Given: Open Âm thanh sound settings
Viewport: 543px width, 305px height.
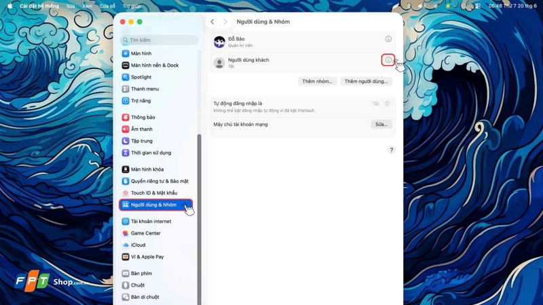Looking at the screenshot, I should pyautogui.click(x=137, y=129).
